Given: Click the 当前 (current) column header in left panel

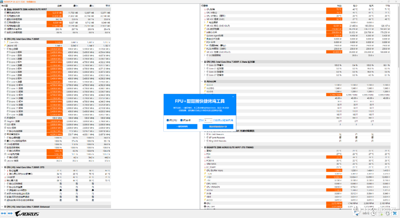Looking at the screenshot, I should [x=59, y=6].
